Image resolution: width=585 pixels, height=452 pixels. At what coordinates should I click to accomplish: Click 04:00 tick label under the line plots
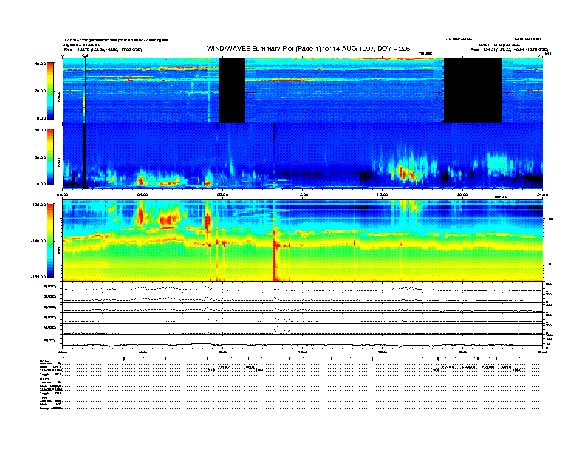coord(143,352)
